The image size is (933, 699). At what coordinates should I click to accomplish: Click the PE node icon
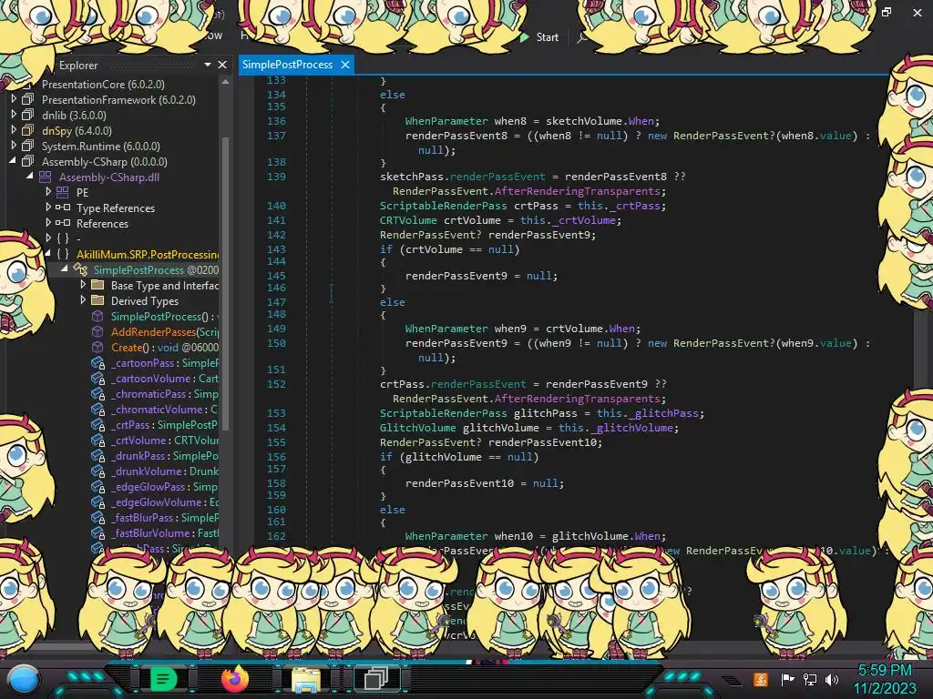63,193
